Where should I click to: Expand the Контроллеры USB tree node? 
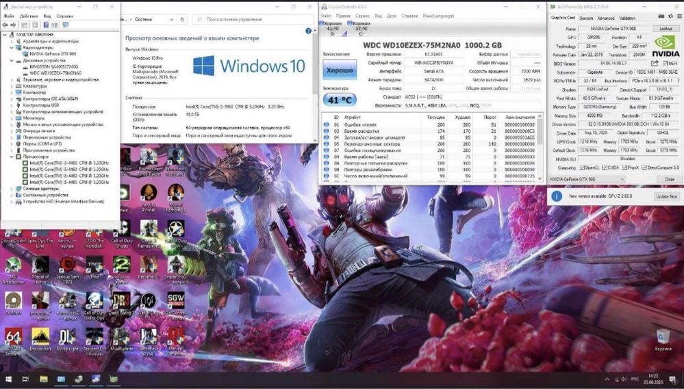(12, 105)
